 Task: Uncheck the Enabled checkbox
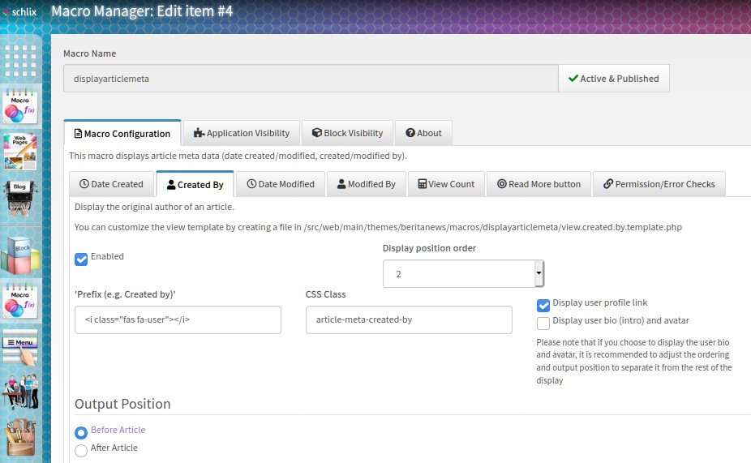pyautogui.click(x=81, y=259)
